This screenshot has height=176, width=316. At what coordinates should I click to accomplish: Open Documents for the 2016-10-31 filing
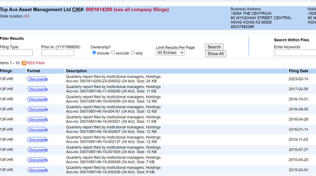coord(38,100)
